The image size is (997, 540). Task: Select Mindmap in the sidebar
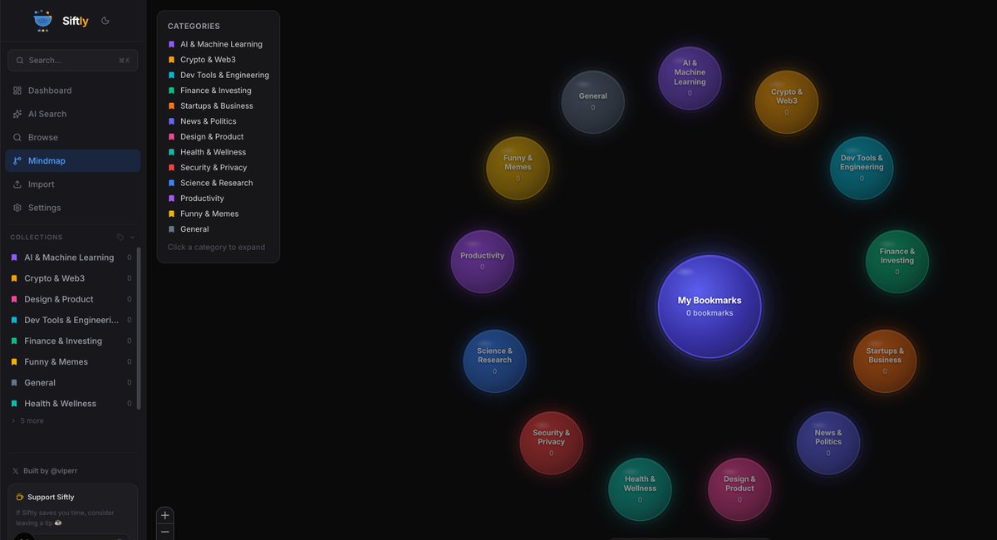(73, 160)
